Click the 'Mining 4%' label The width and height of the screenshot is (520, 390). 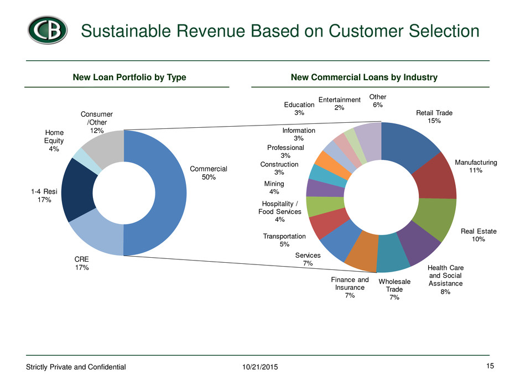tap(274, 188)
